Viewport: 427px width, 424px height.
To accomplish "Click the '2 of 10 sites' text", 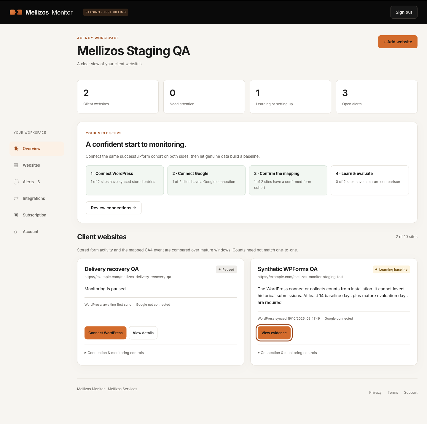I will [x=407, y=237].
